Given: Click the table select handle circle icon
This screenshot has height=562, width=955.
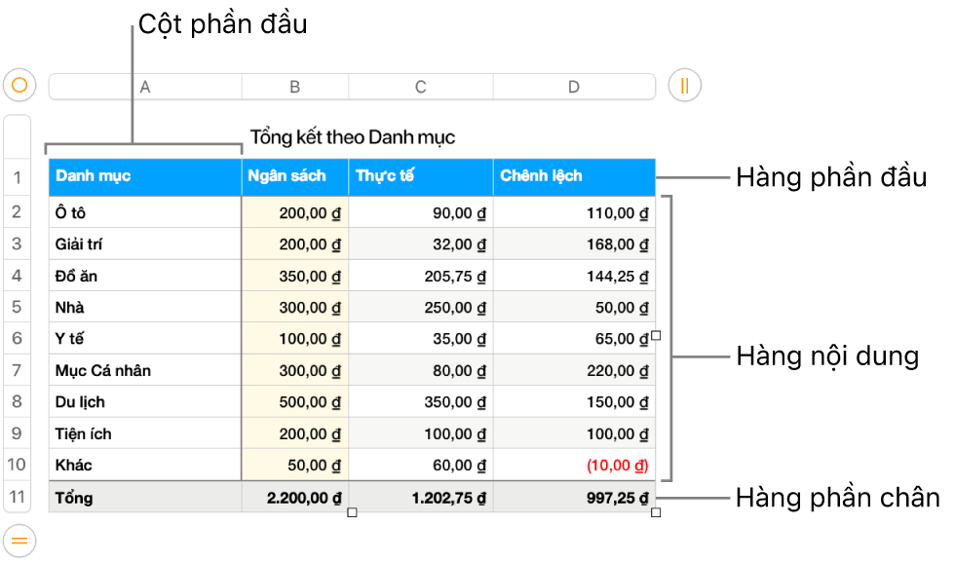Looking at the screenshot, I should (19, 86).
